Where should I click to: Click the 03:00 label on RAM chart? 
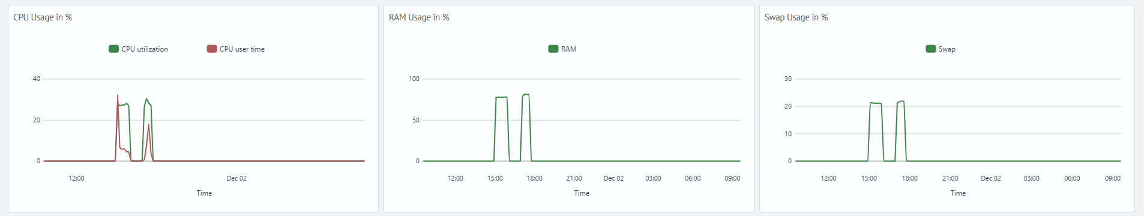[653, 178]
